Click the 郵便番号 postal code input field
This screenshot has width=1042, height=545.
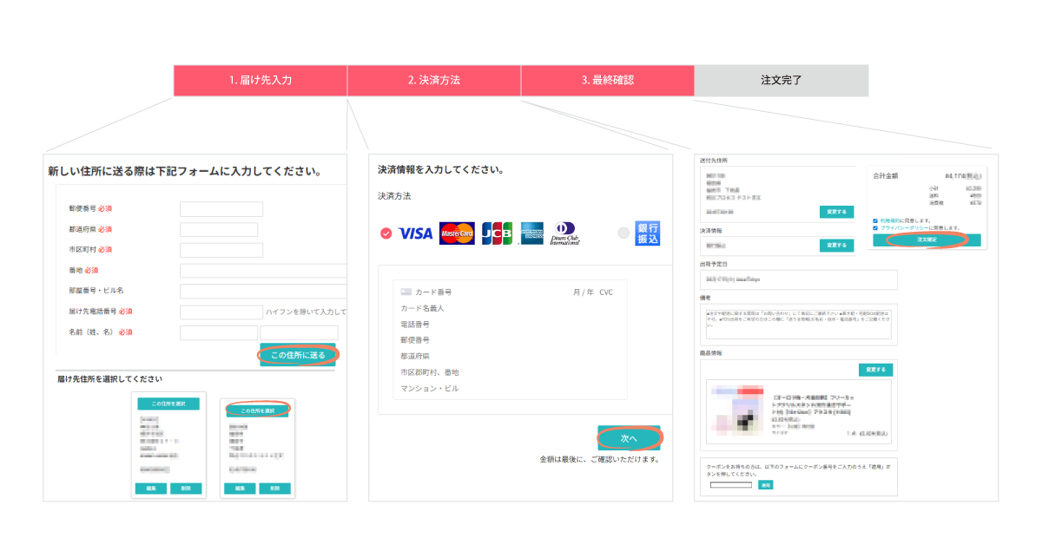221,209
